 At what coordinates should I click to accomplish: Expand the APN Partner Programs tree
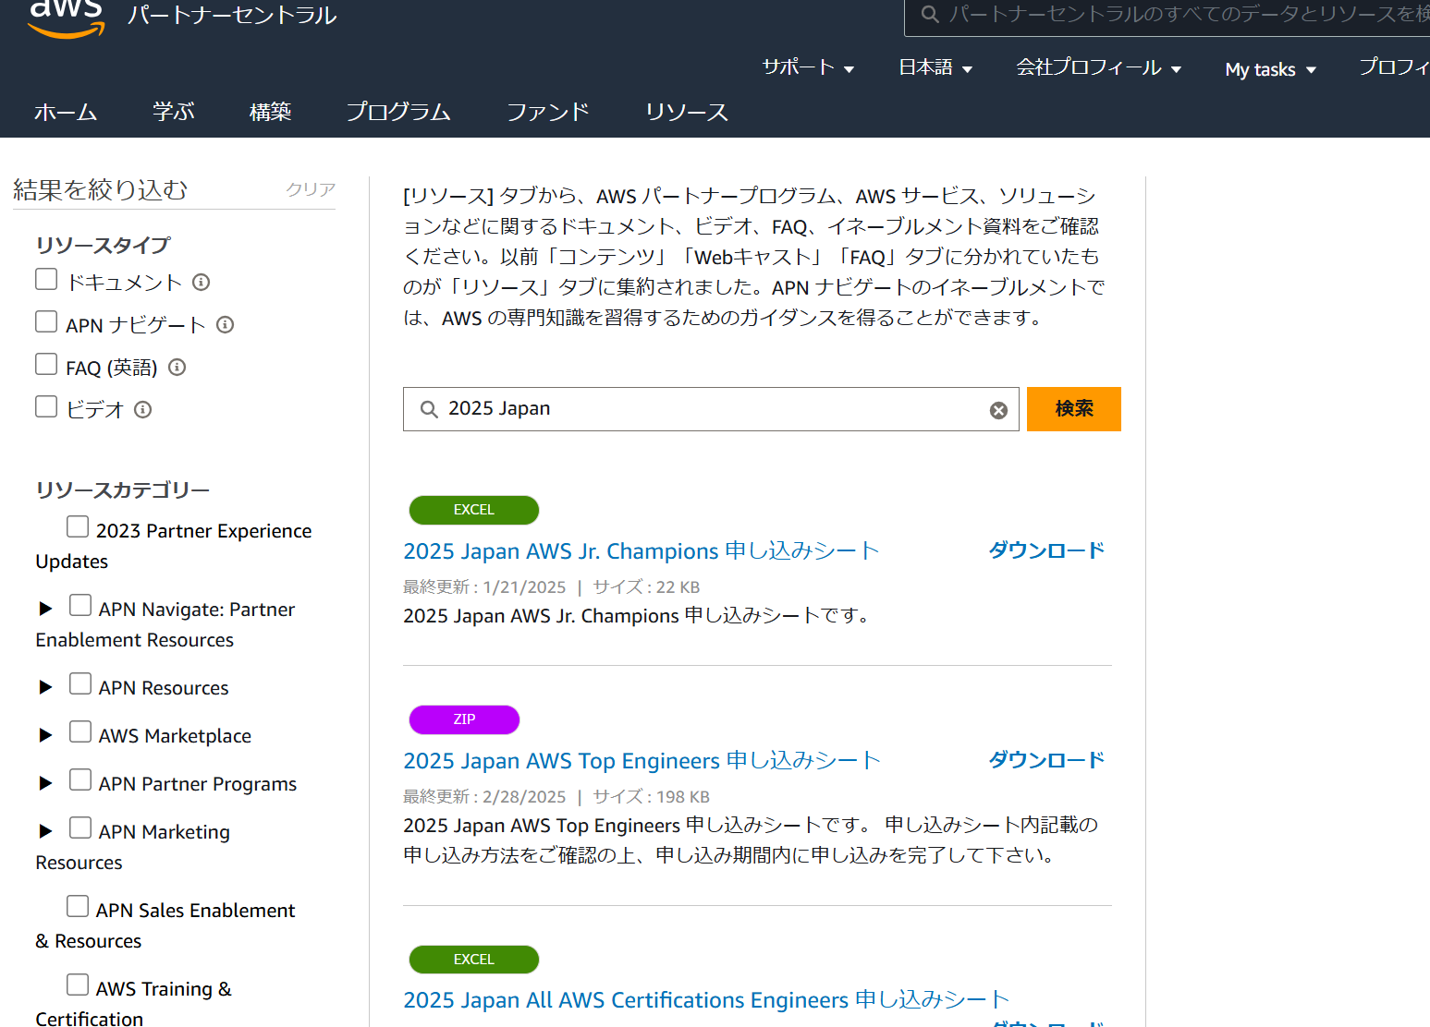coord(45,783)
